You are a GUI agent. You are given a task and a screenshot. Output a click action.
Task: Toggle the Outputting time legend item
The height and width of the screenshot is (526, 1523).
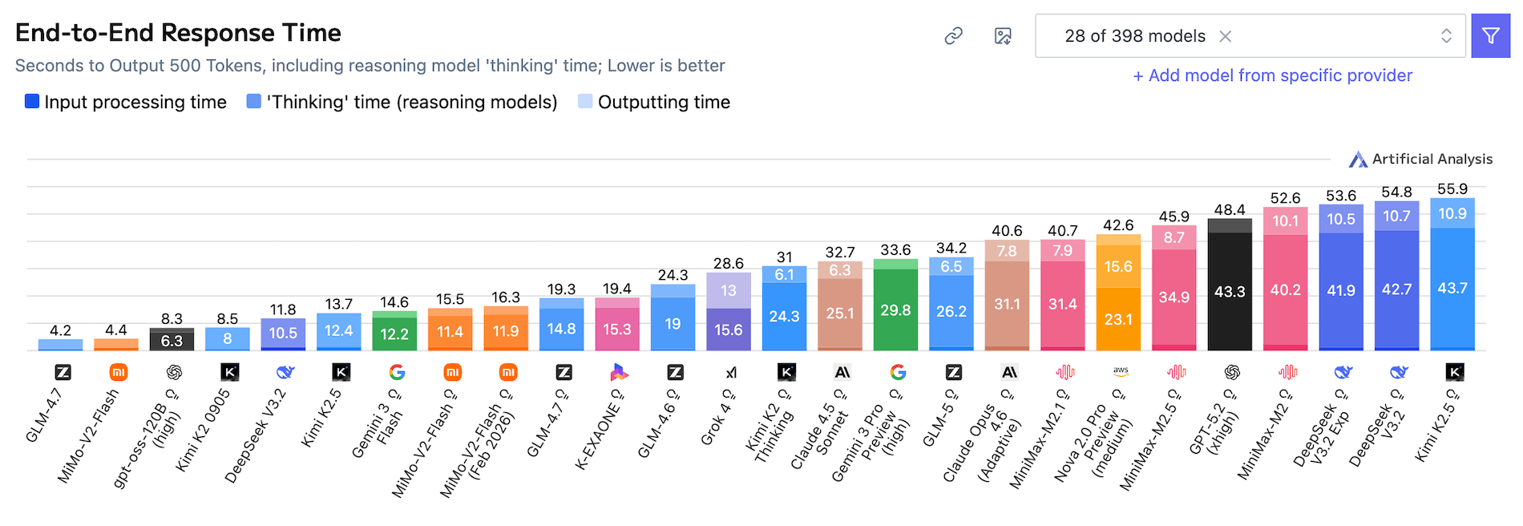pos(653,102)
